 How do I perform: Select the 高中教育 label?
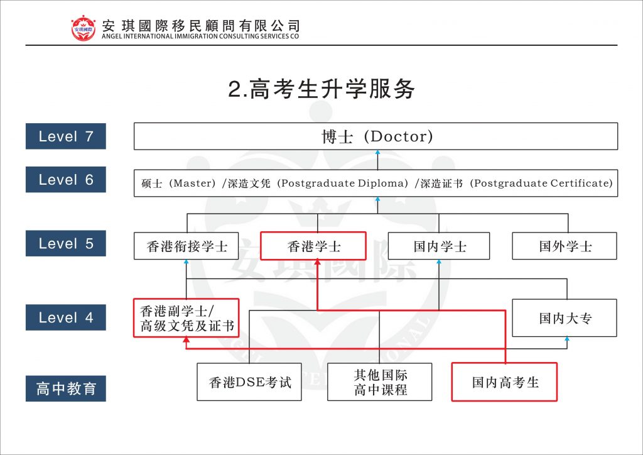coord(66,389)
